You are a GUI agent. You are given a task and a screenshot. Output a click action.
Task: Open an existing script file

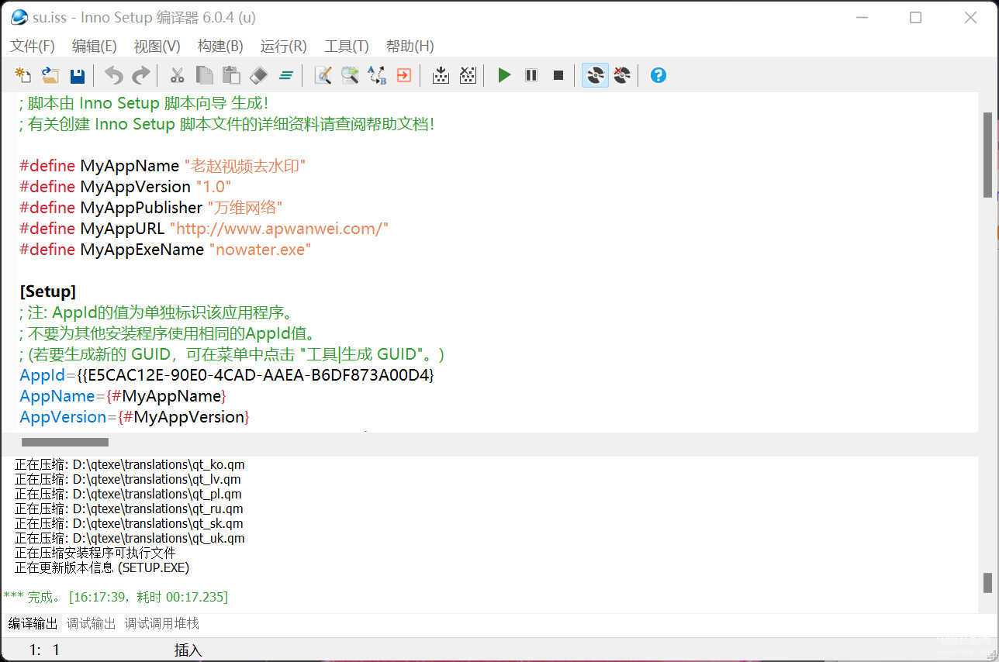50,75
